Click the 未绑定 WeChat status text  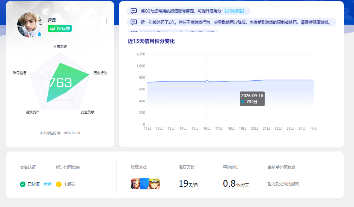pos(69,184)
